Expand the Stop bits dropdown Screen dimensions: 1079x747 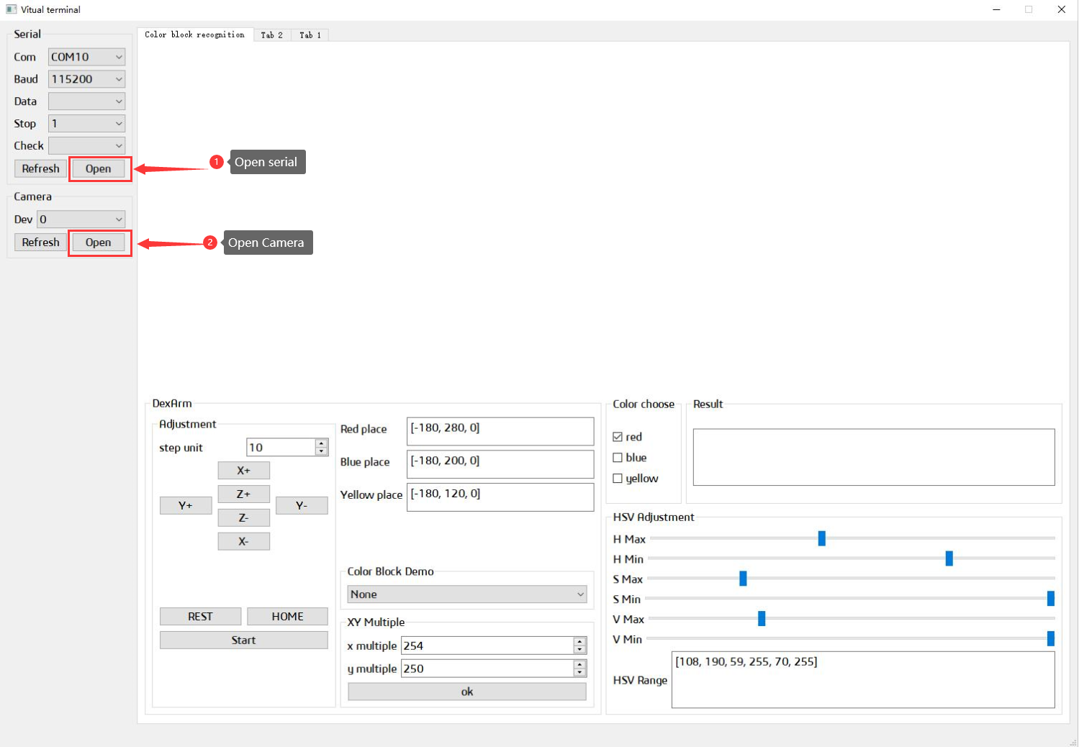86,124
